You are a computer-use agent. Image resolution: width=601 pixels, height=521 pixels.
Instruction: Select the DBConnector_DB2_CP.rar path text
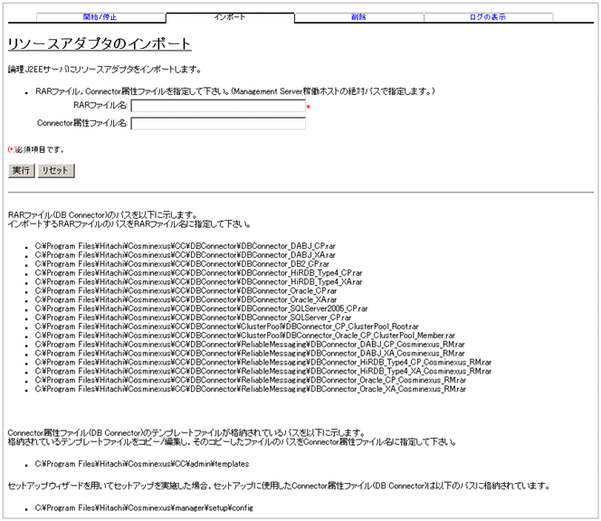(182, 264)
